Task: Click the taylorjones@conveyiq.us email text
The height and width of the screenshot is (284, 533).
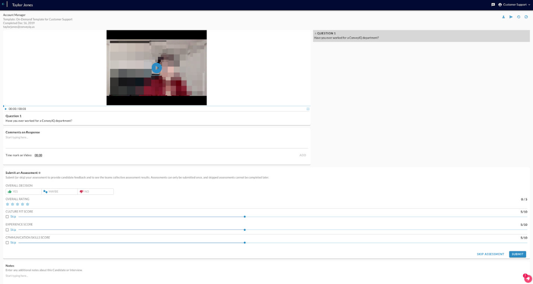Action: pos(19,27)
